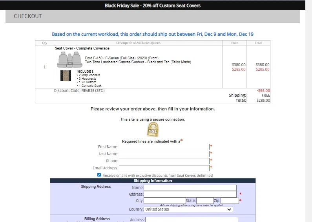This screenshot has width=312, height=222.
Task: Click the Arizona sales tax note
Action: click(x=191, y=205)
